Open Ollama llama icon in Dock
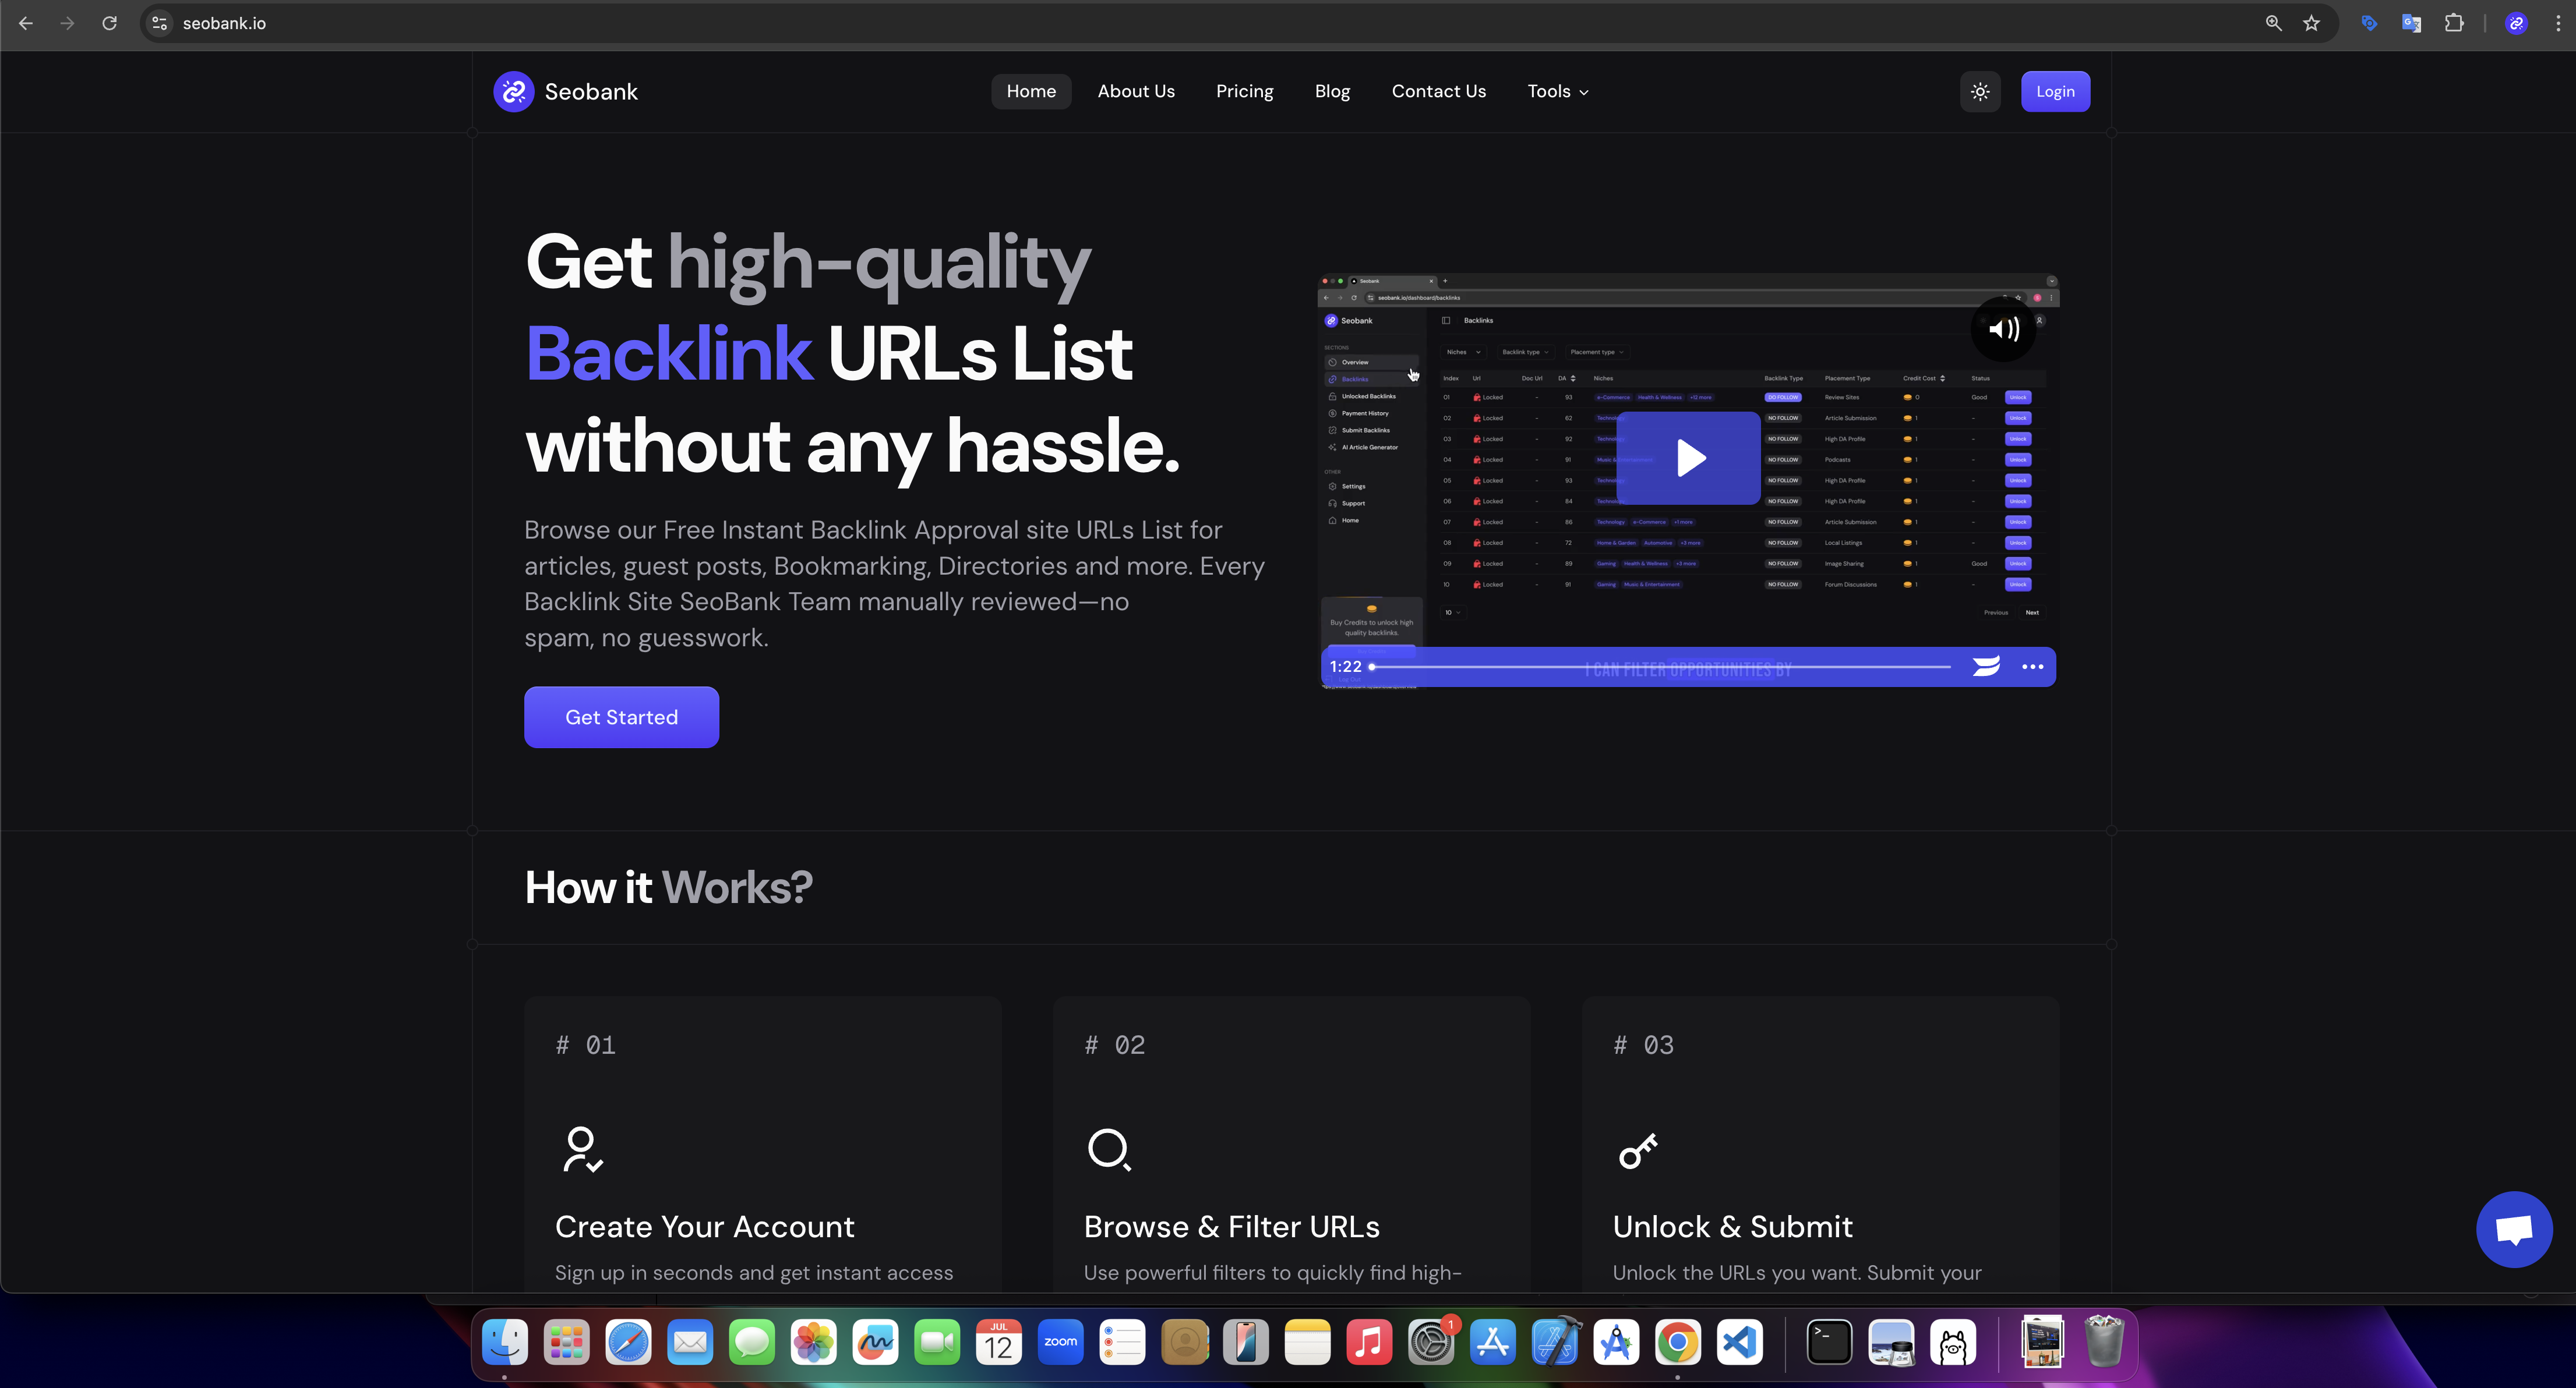Screen dimensions: 2576x1388 click(1952, 1341)
